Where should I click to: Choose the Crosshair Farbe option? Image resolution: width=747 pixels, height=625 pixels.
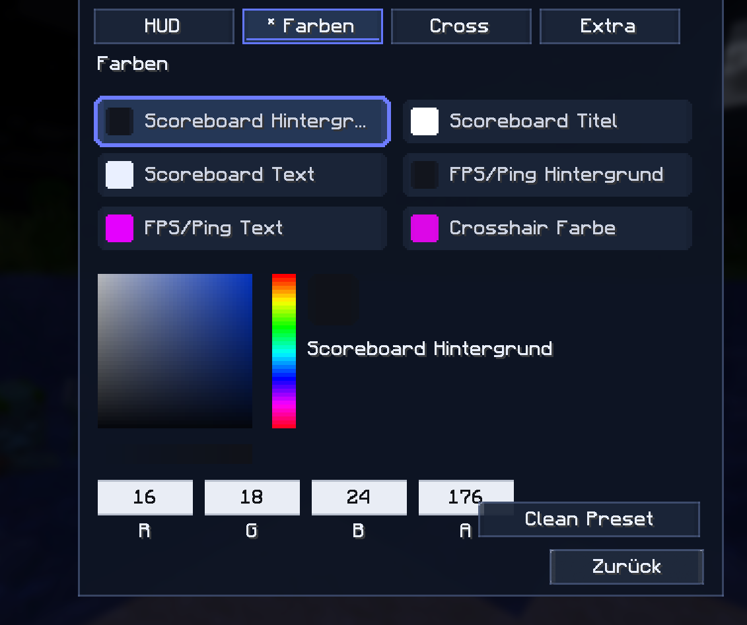point(548,228)
